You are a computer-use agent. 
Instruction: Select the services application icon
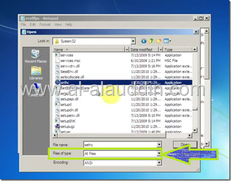[57, 55]
